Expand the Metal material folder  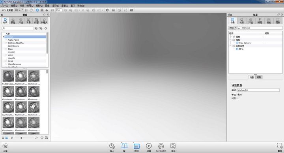click(6, 61)
